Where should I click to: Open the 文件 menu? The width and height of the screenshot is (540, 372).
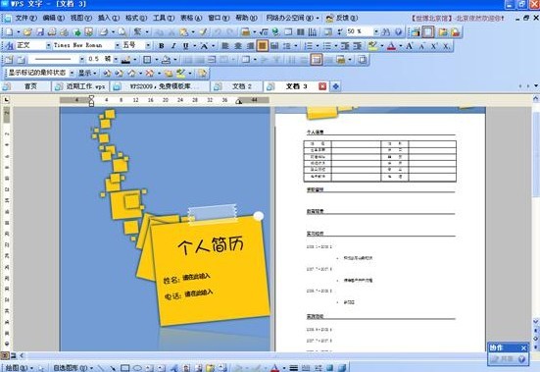[x=25, y=18]
